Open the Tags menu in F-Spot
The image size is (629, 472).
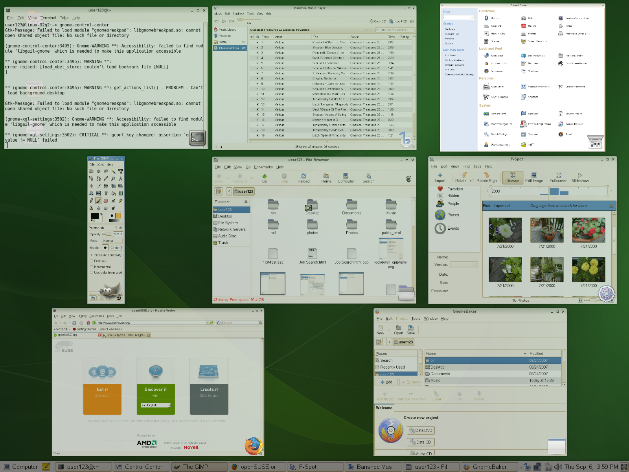click(477, 166)
